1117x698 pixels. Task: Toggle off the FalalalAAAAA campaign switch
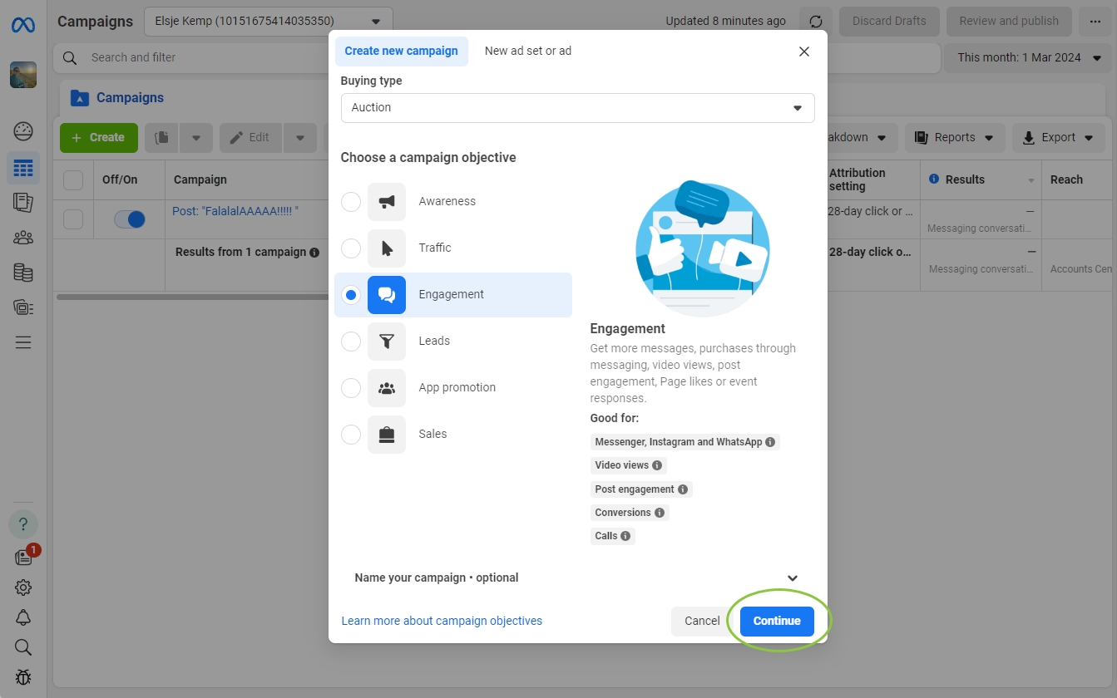click(130, 219)
